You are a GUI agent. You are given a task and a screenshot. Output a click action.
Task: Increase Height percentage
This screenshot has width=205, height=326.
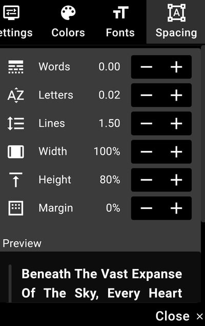click(176, 180)
